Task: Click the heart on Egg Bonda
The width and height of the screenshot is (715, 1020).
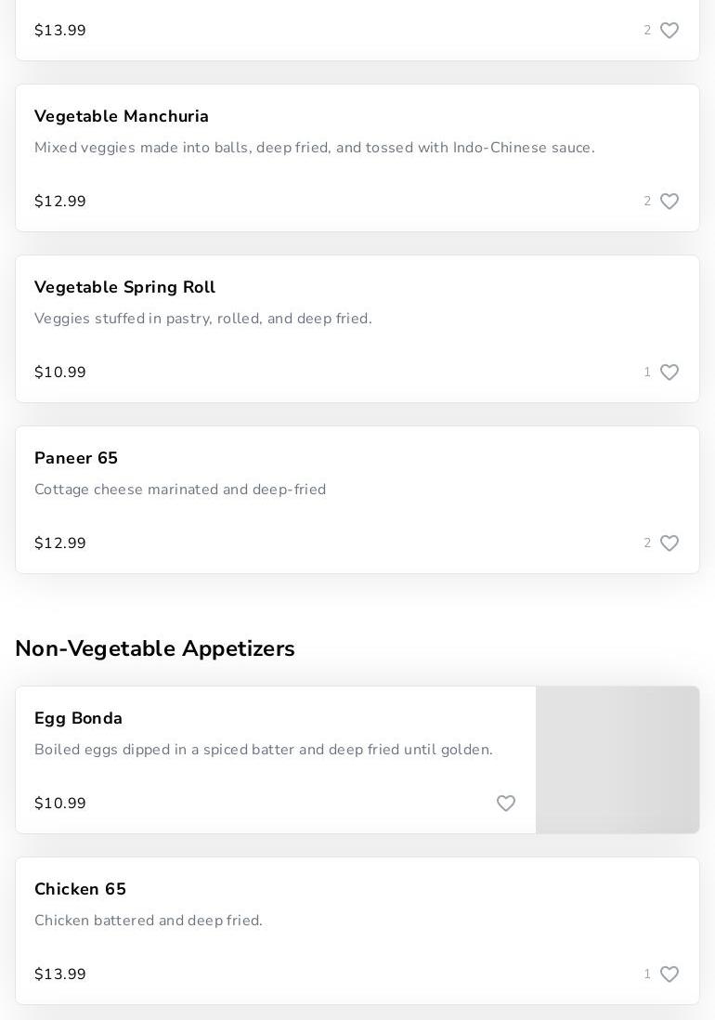Action: pos(505,804)
